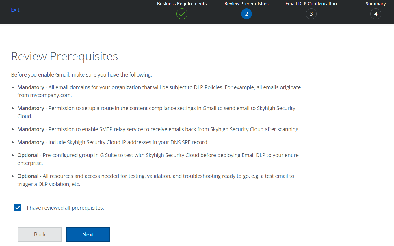Click the Exit link in the header

pos(15,10)
